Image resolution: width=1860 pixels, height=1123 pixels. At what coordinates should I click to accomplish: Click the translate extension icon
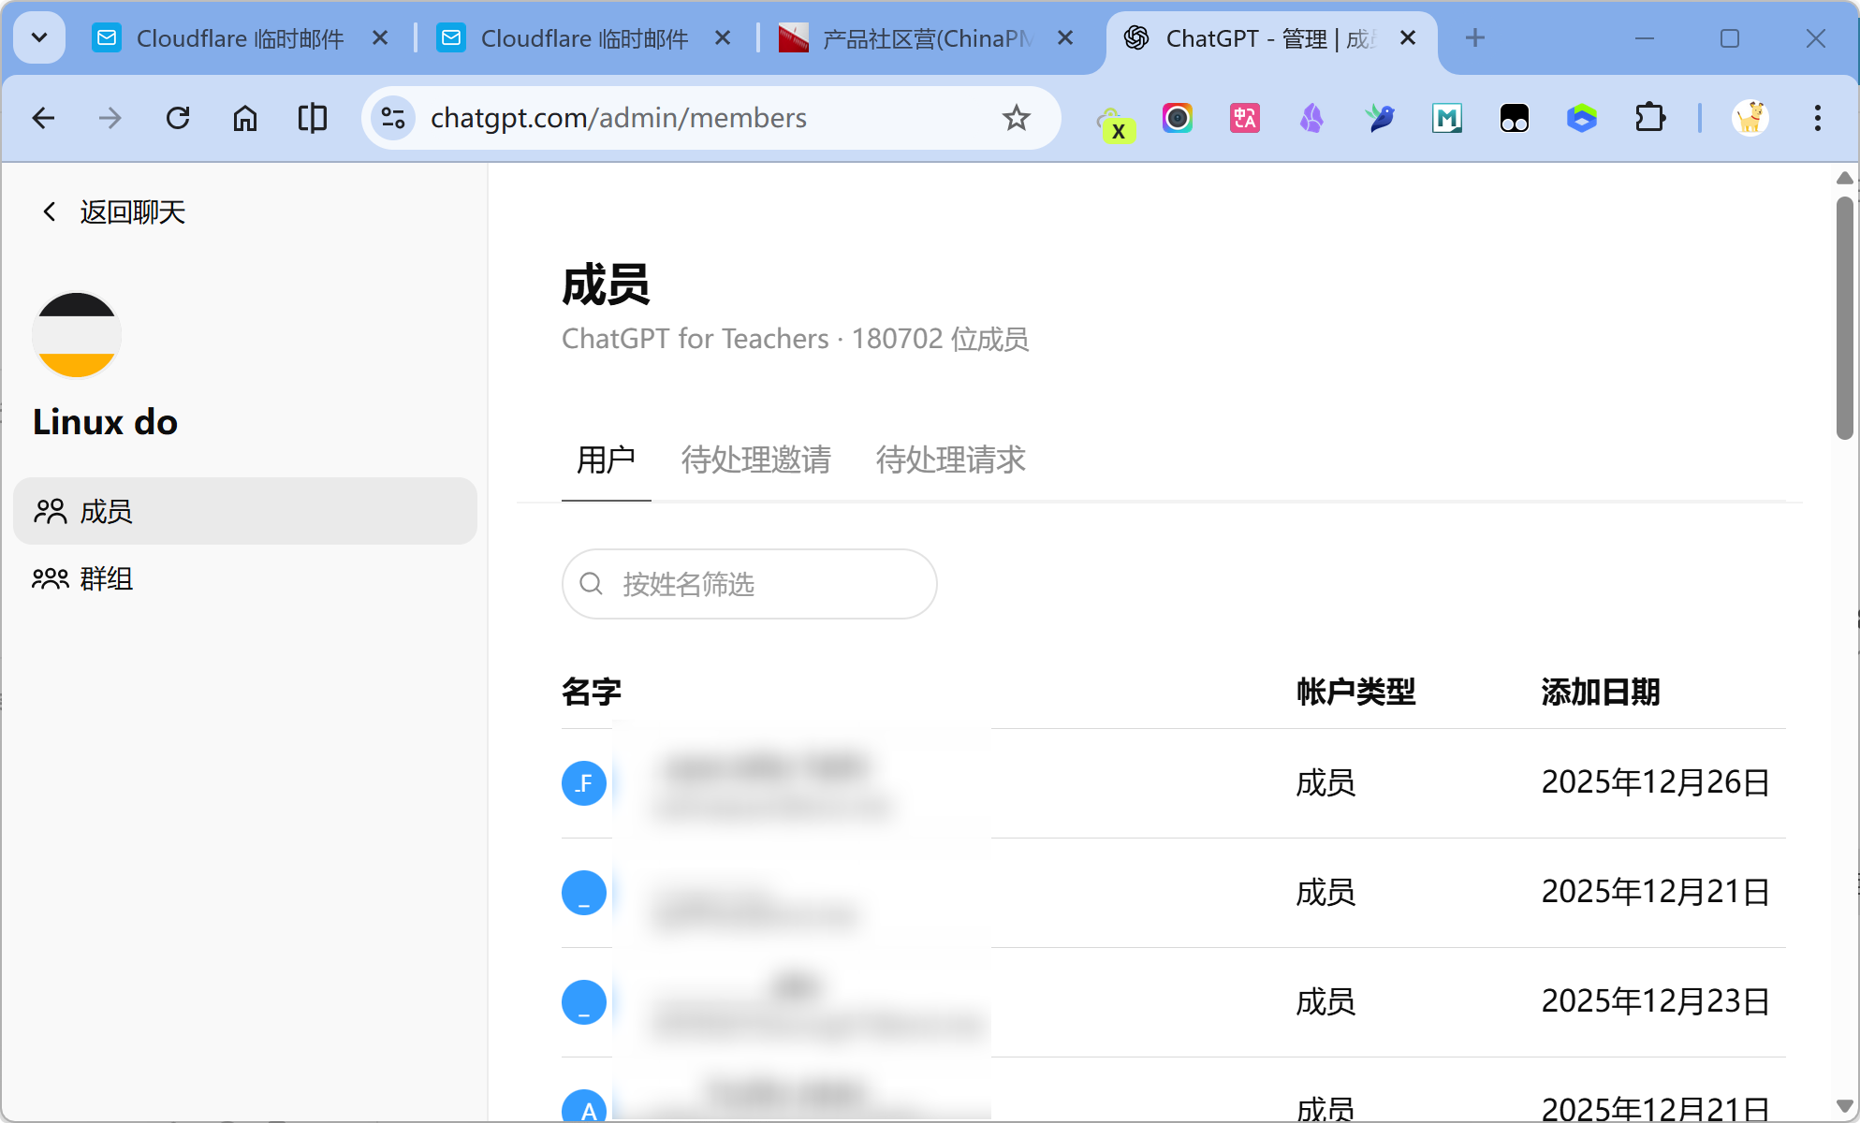[x=1244, y=118]
